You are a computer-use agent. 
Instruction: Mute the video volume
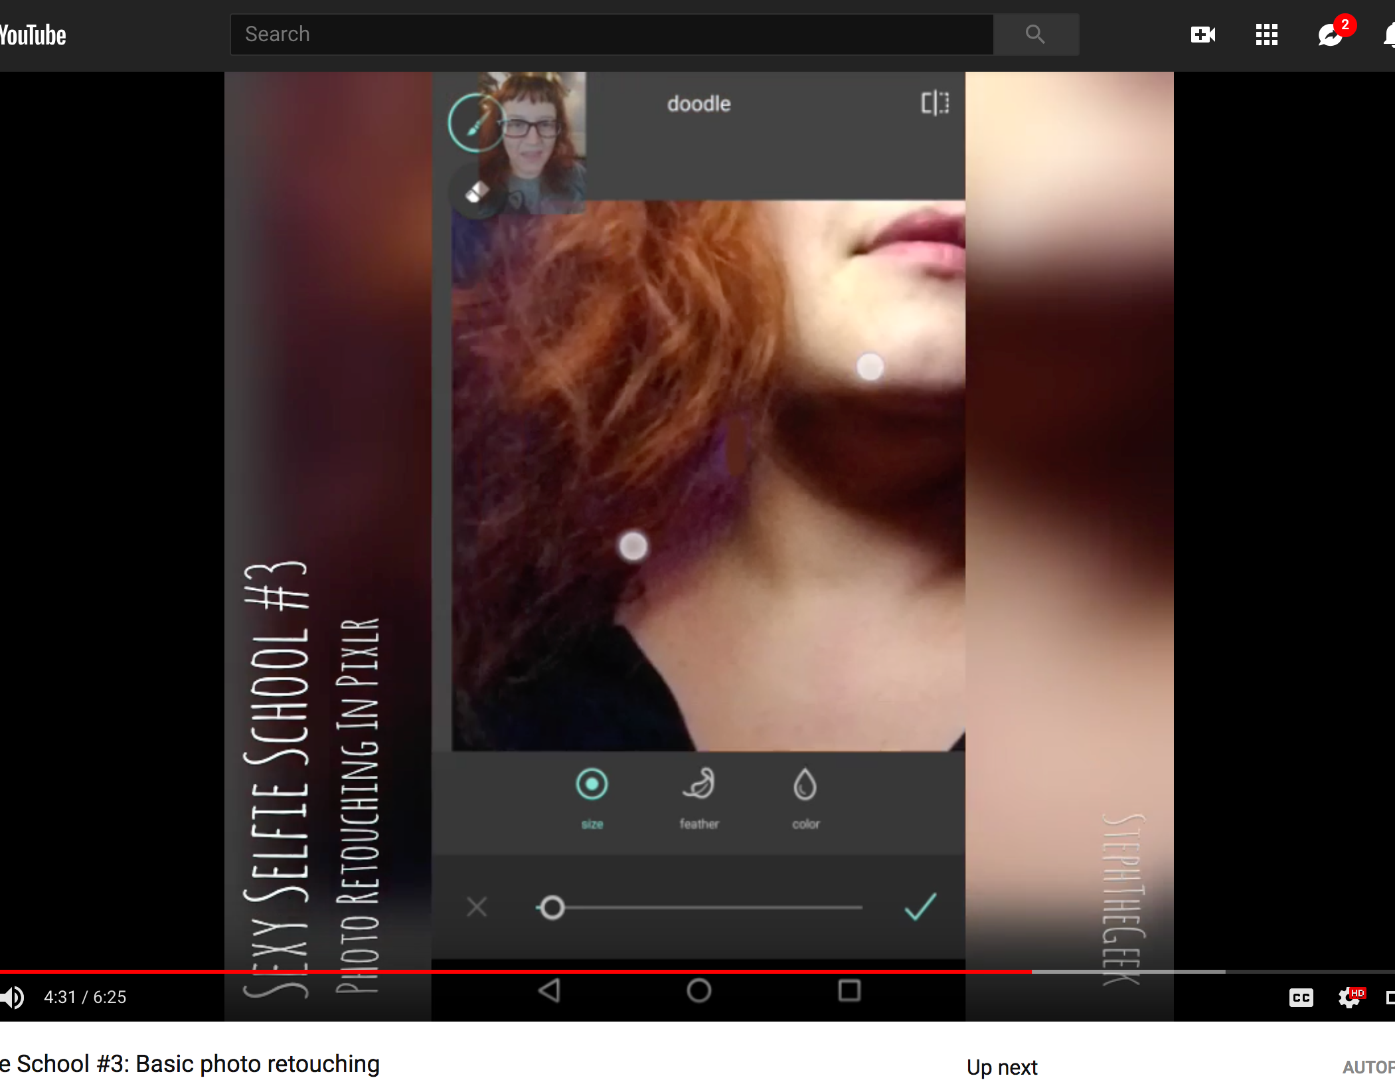(x=12, y=997)
